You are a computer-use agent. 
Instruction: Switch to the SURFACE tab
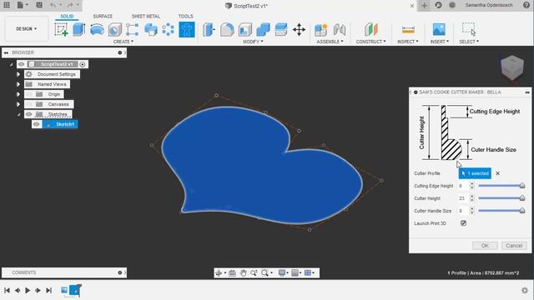tap(103, 17)
